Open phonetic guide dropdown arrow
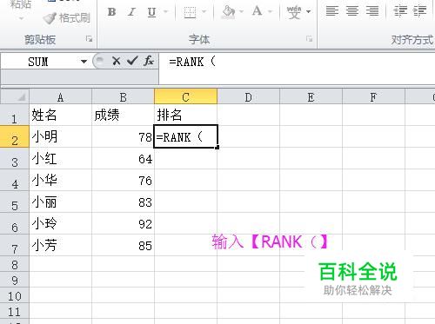The width and height of the screenshot is (435, 324). [308, 12]
